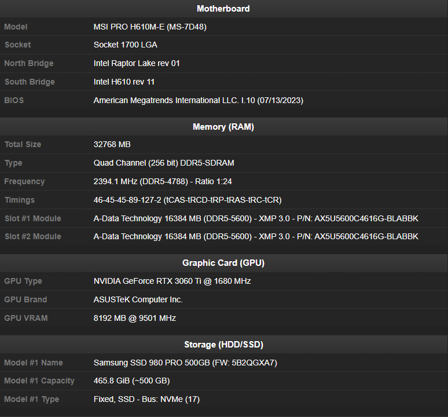Click the Slot #2 Module A-Data entry
The height and width of the screenshot is (417, 448).
pos(256,236)
